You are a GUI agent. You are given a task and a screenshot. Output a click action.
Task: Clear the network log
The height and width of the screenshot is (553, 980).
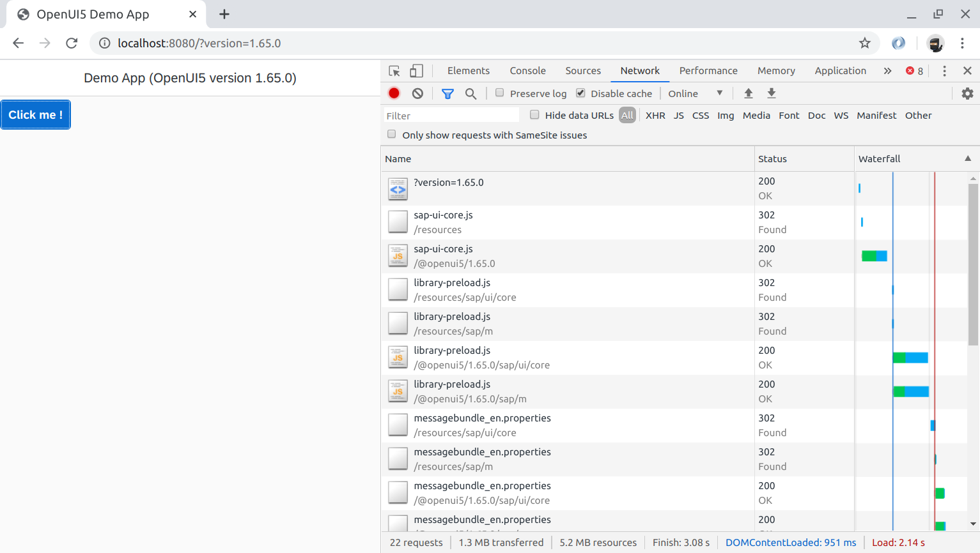click(x=417, y=93)
